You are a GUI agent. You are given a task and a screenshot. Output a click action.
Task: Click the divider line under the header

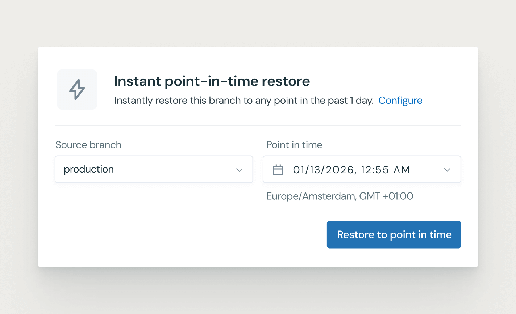click(x=258, y=126)
